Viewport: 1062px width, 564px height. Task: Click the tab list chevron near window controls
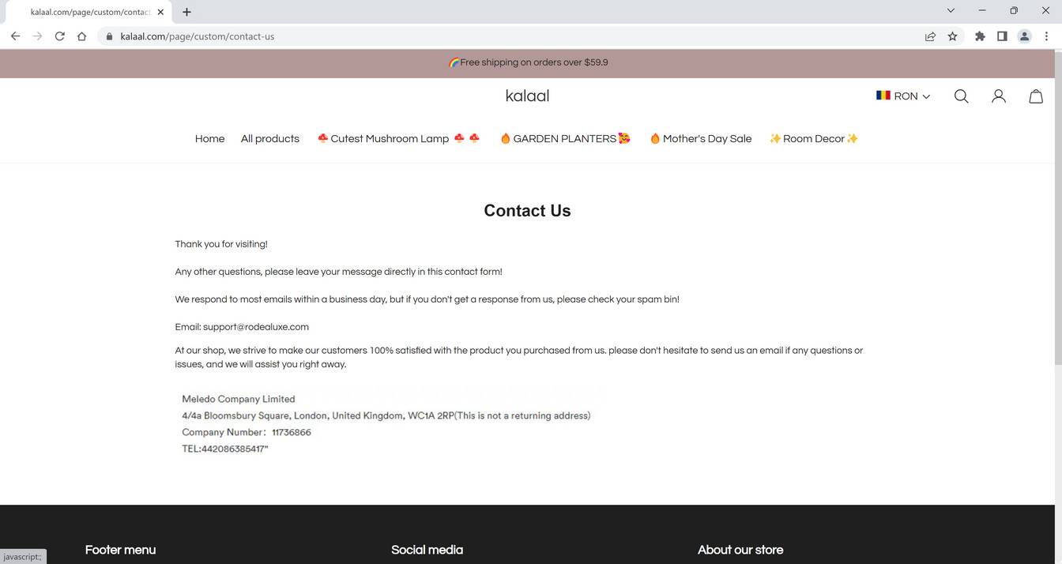[x=951, y=10]
